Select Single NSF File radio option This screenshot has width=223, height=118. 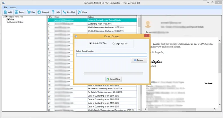(114, 44)
